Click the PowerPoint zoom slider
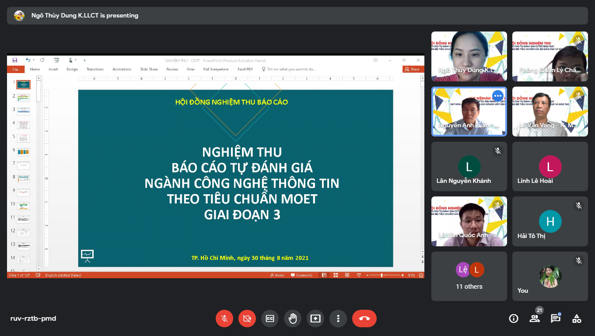 point(382,275)
